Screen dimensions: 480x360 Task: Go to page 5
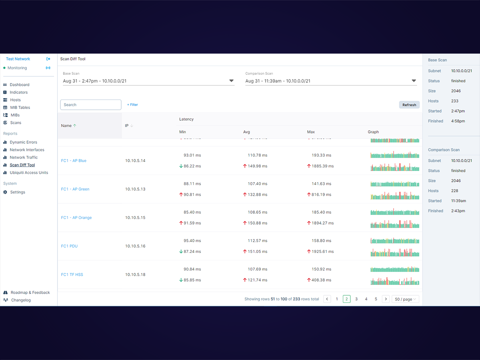pyautogui.click(x=376, y=299)
